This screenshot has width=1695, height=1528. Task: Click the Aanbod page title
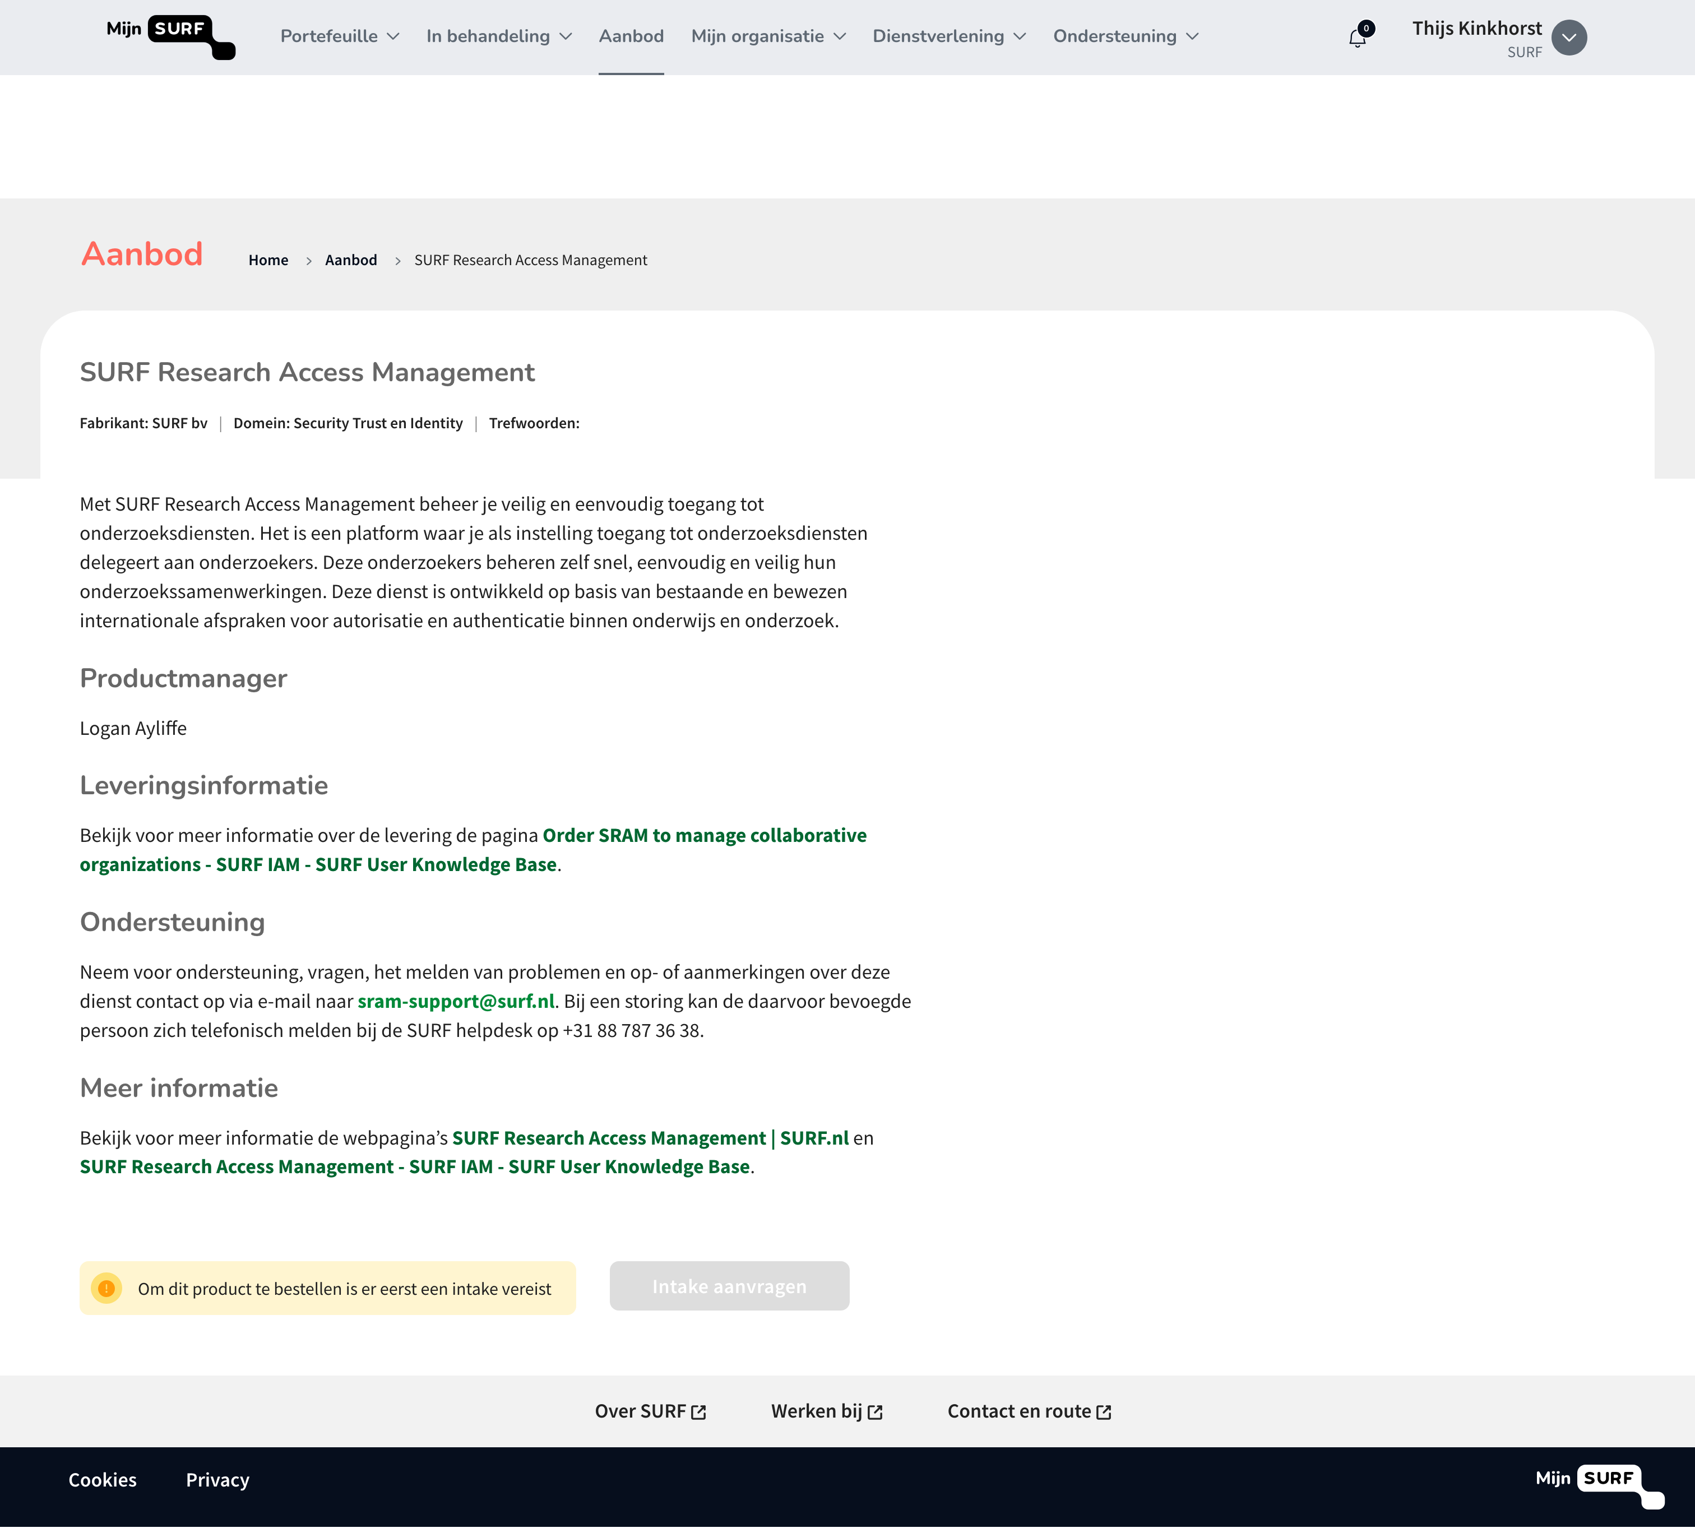tap(142, 254)
